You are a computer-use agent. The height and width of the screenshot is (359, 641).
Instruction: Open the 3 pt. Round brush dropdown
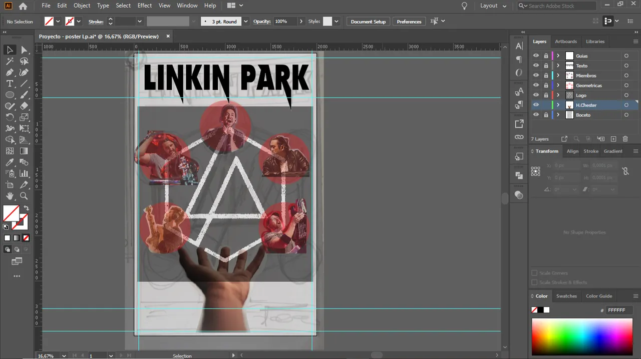(245, 21)
